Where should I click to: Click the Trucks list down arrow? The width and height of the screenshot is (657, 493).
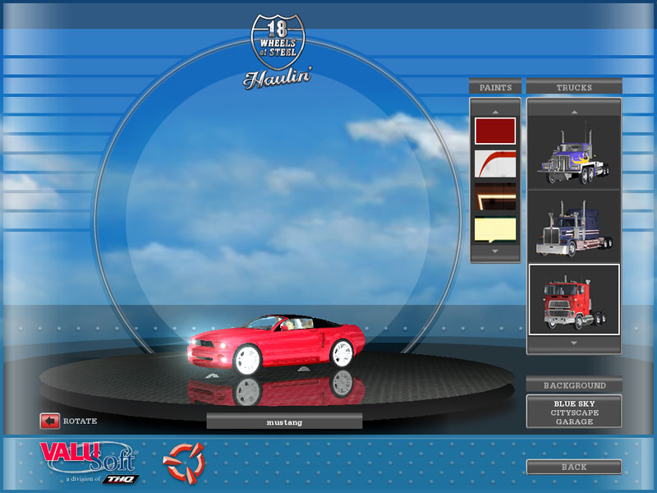[574, 343]
